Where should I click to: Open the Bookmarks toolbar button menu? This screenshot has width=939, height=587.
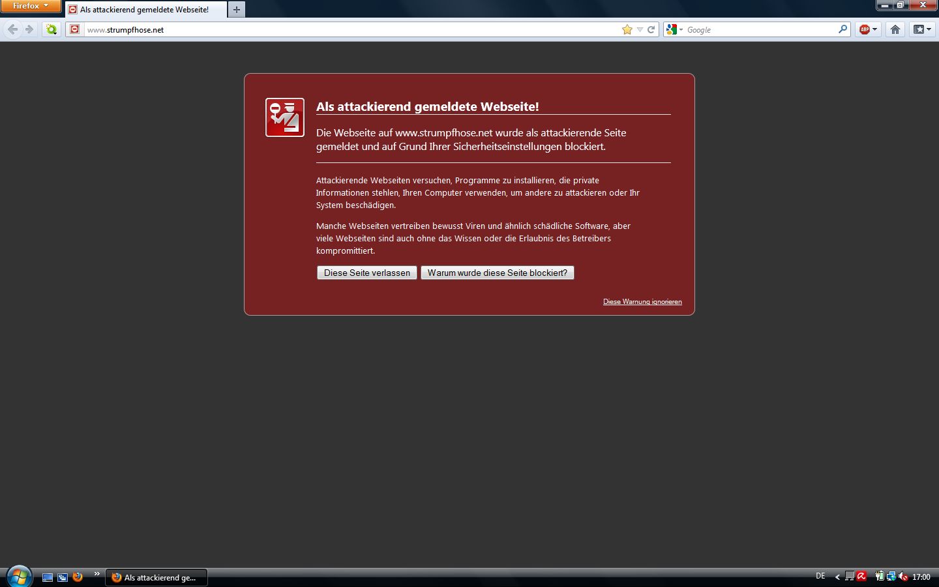[921, 29]
